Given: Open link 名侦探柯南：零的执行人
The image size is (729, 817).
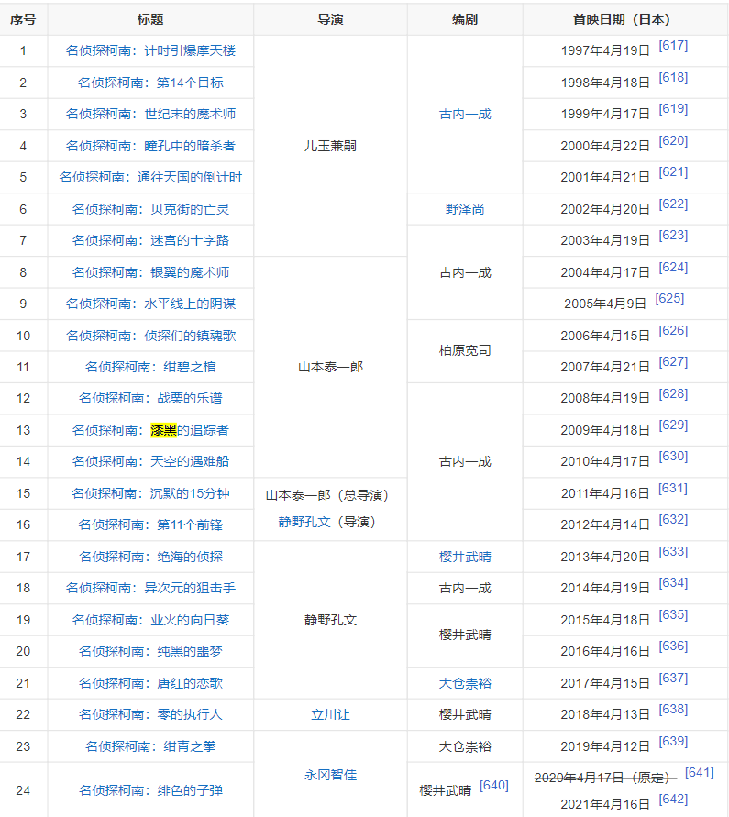Looking at the screenshot, I should tap(150, 714).
